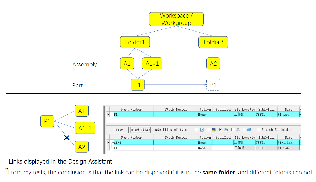Image resolution: width=316 pixels, height=182 pixels.
Task: Click the blue part file type icon
Action: click(x=249, y=129)
